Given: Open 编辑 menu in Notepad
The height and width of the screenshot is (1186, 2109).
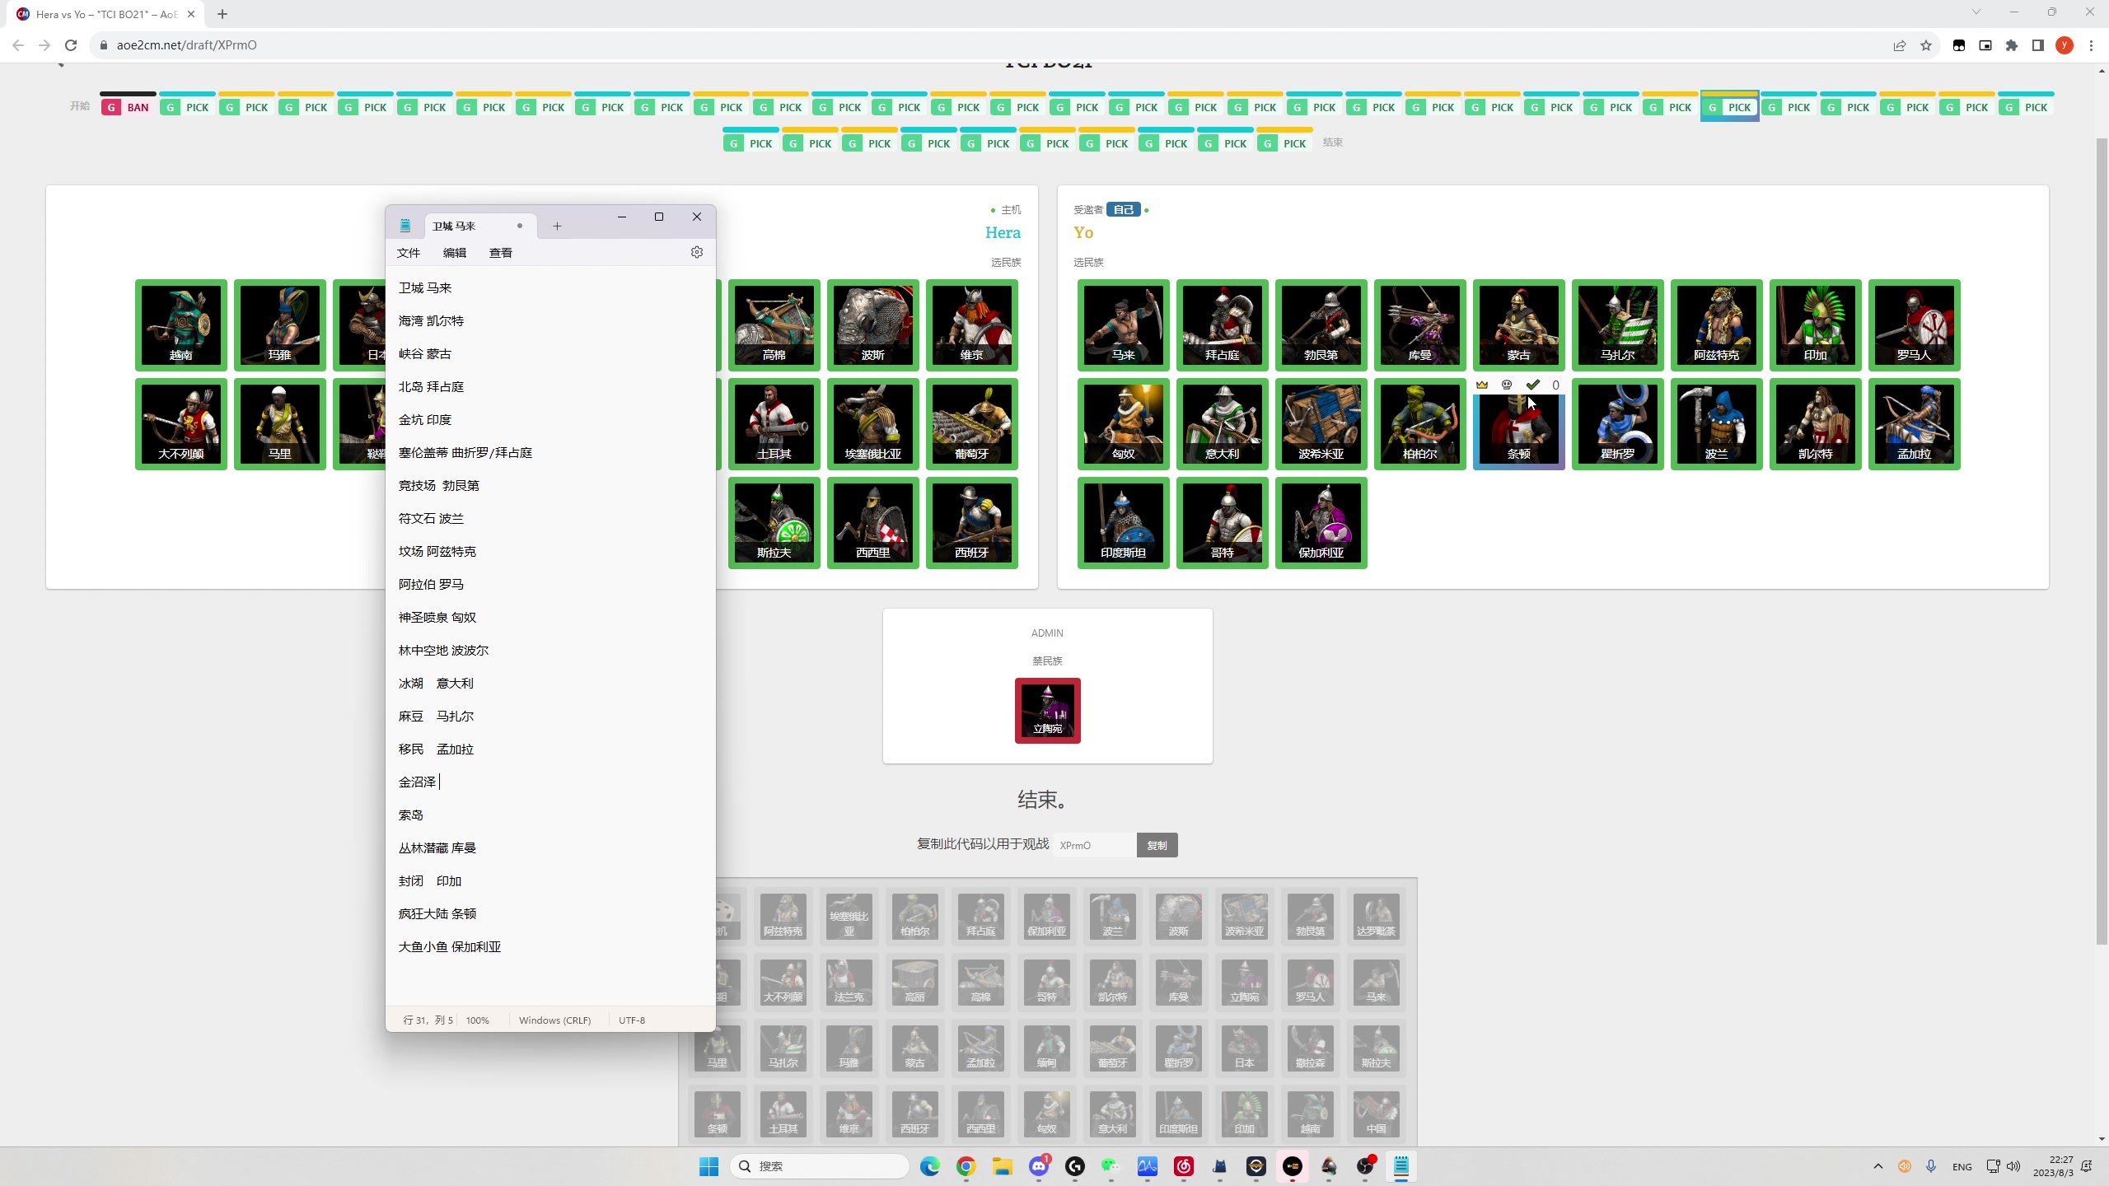Looking at the screenshot, I should (455, 253).
